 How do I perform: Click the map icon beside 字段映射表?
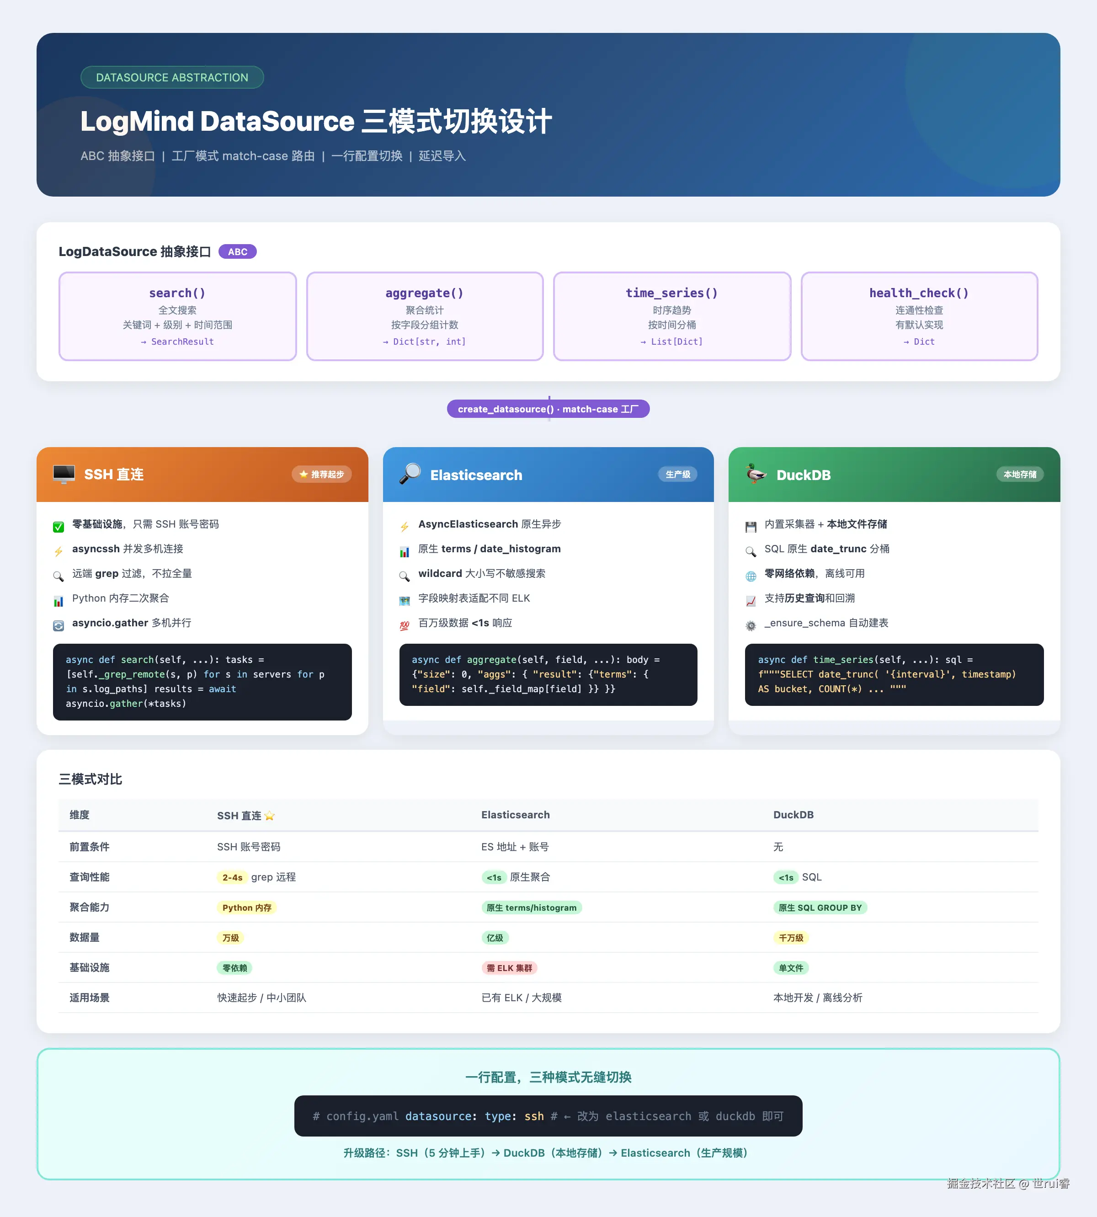(405, 601)
